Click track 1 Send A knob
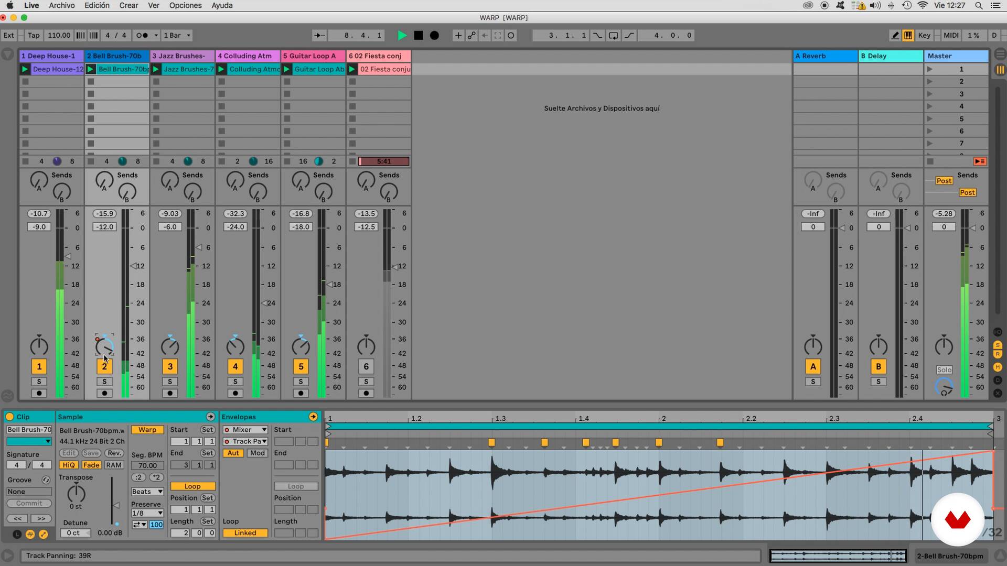 (x=38, y=181)
